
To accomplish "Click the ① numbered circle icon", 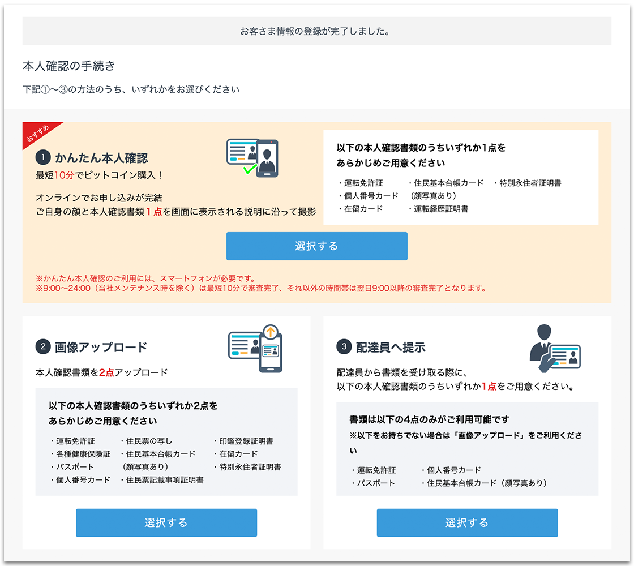I will [x=43, y=157].
